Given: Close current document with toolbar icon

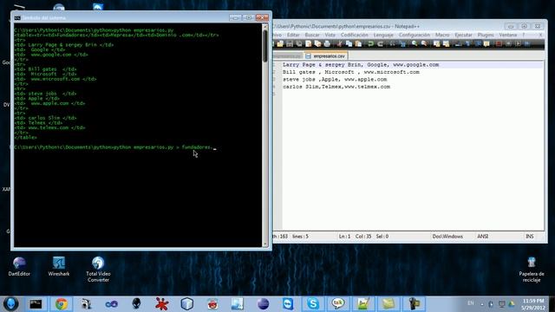Looking at the screenshot, I should pyautogui.click(x=309, y=44).
